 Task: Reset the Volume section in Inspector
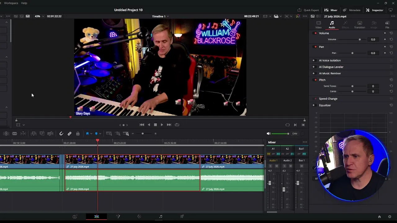point(391,33)
